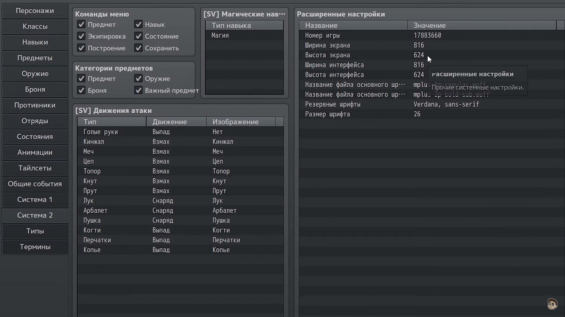The image size is (565, 317).
Task: Disable the Сохранить menu command checkbox
Action: [x=139, y=48]
